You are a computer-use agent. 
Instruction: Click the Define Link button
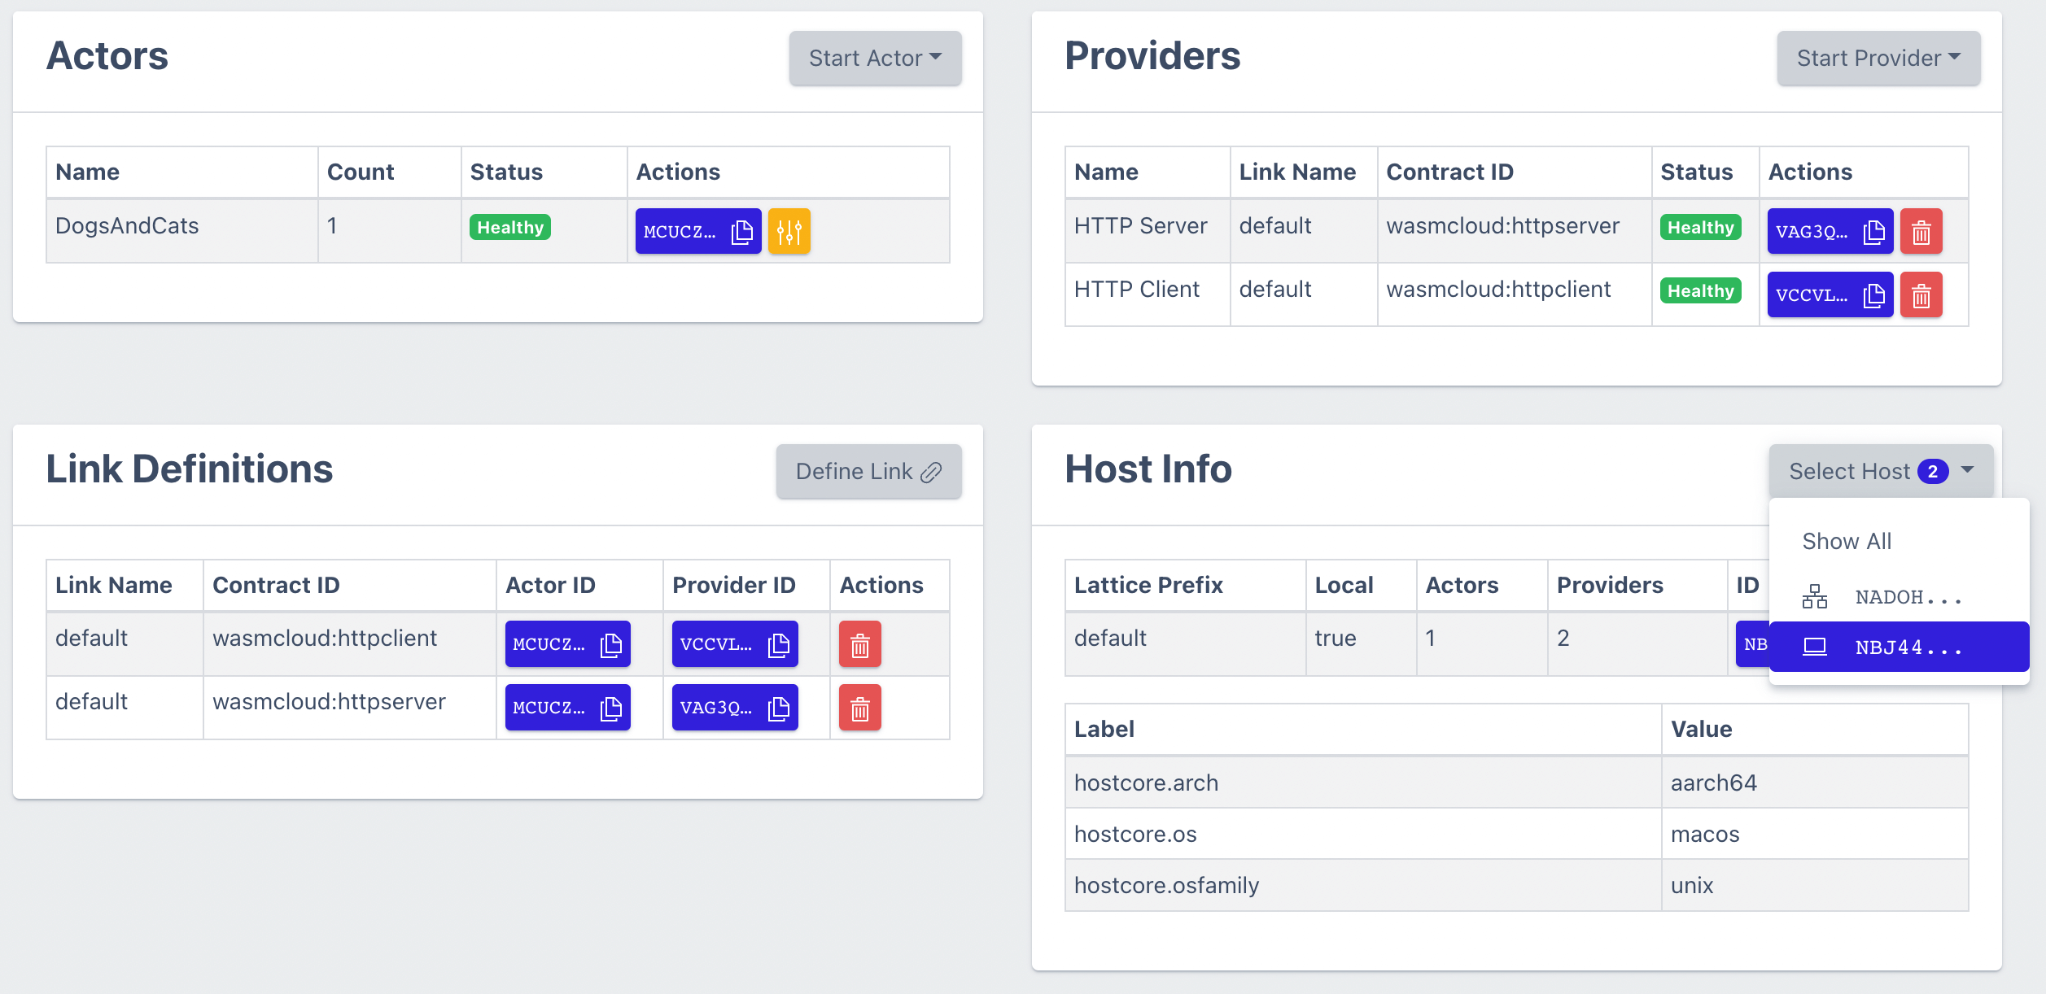868,471
